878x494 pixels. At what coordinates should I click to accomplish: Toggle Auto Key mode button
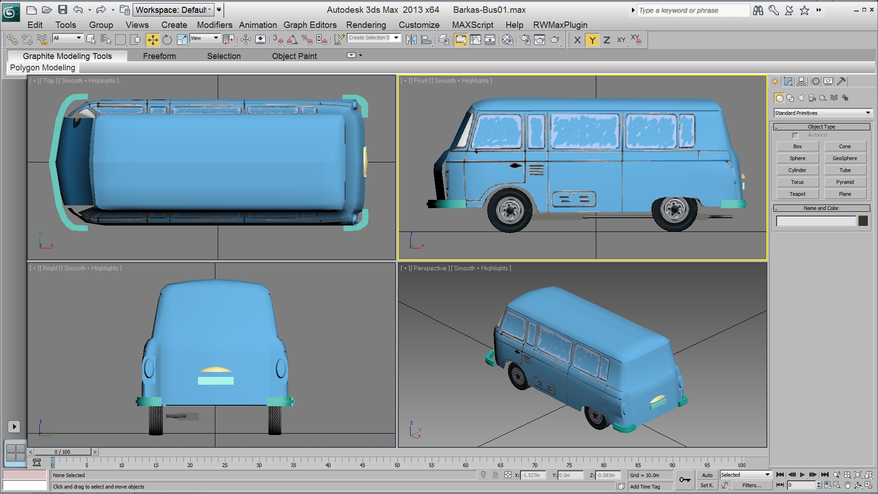click(707, 475)
